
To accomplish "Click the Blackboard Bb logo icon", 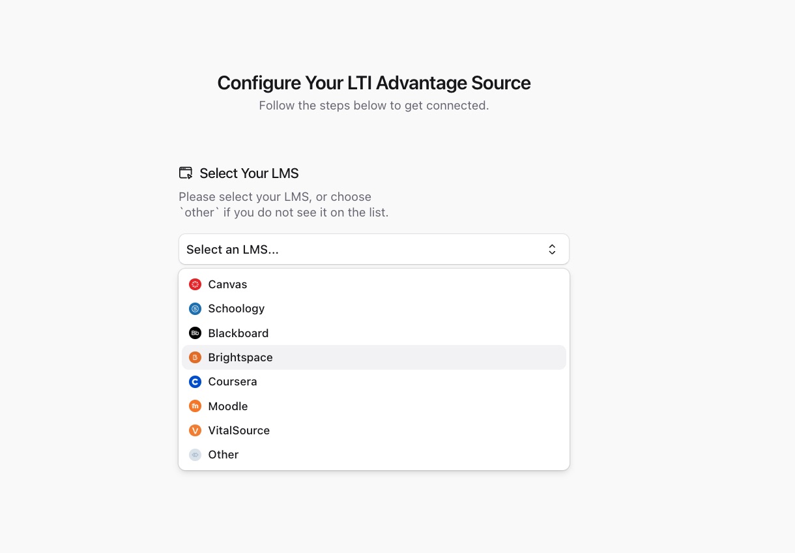I will [x=195, y=333].
